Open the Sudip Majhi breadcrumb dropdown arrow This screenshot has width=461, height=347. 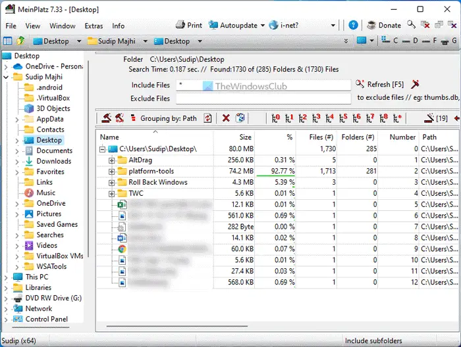[146, 41]
